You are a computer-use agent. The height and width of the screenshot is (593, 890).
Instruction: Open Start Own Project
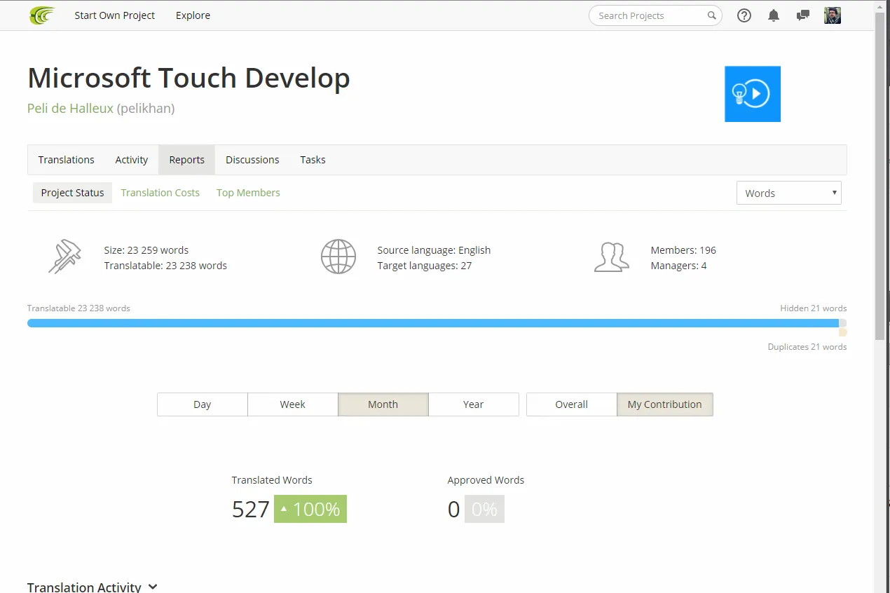[115, 15]
